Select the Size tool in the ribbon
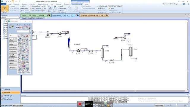 pos(44,6)
